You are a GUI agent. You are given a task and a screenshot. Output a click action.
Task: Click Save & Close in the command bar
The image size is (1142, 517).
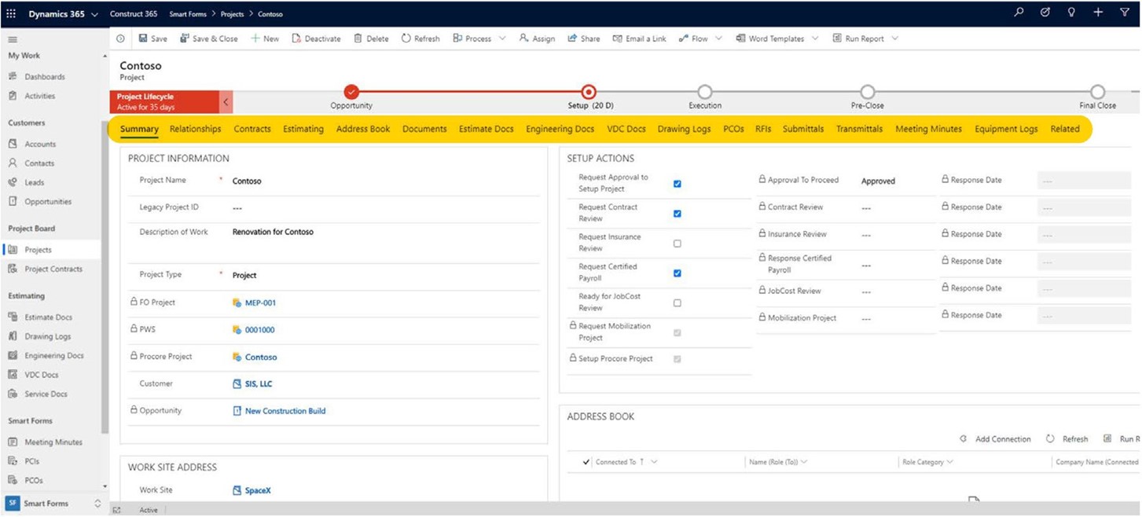(209, 38)
